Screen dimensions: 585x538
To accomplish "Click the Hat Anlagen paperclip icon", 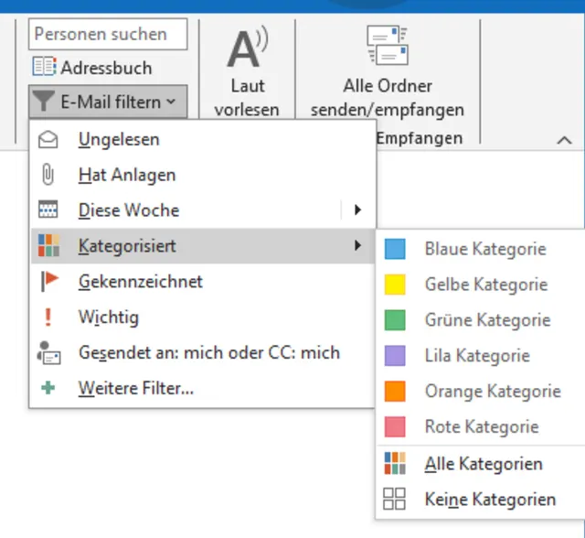I will pos(49,175).
